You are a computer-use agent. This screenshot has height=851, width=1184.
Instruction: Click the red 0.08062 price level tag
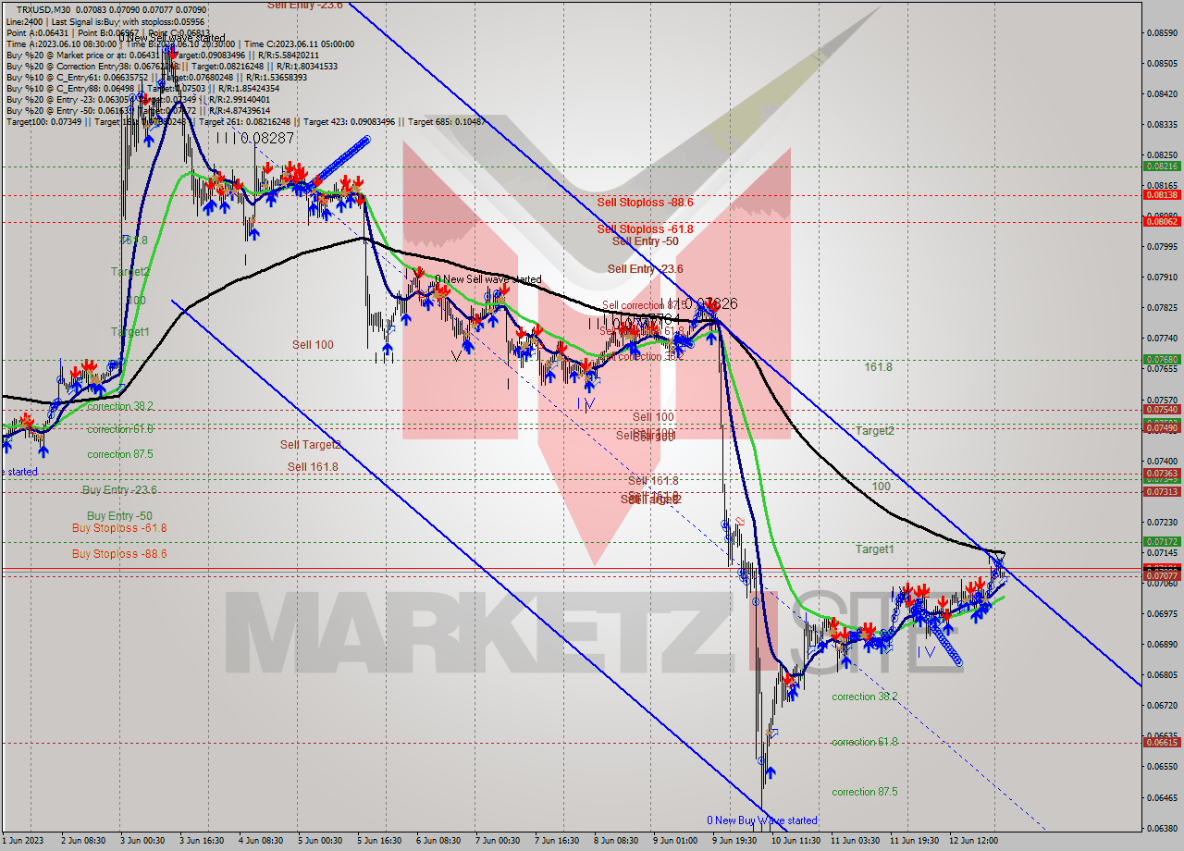point(1162,222)
